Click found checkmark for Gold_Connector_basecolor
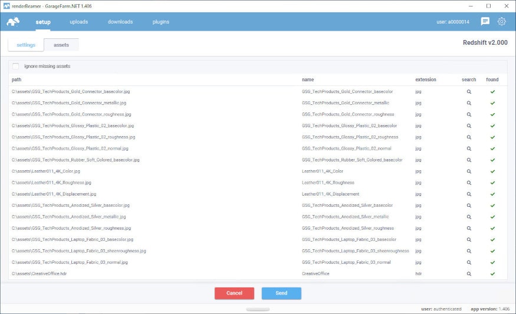The height and width of the screenshot is (314, 516). pyautogui.click(x=492, y=92)
